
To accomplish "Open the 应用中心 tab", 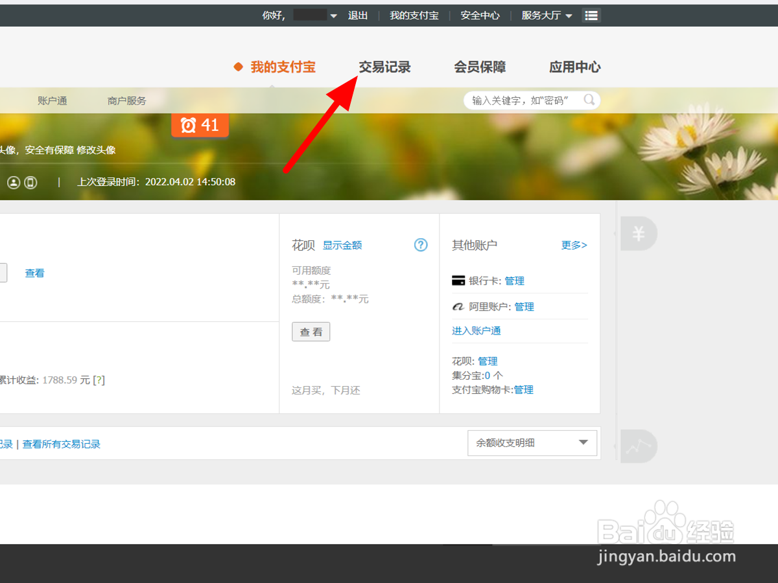I will (x=574, y=67).
